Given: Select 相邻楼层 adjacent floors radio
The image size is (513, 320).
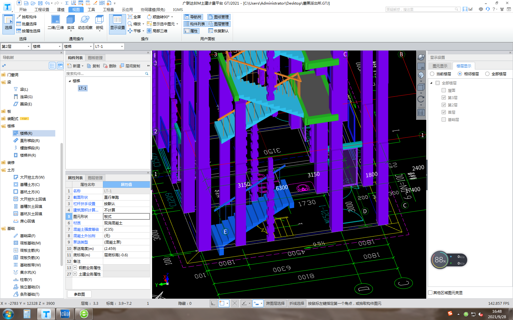Looking at the screenshot, I should (x=460, y=74).
